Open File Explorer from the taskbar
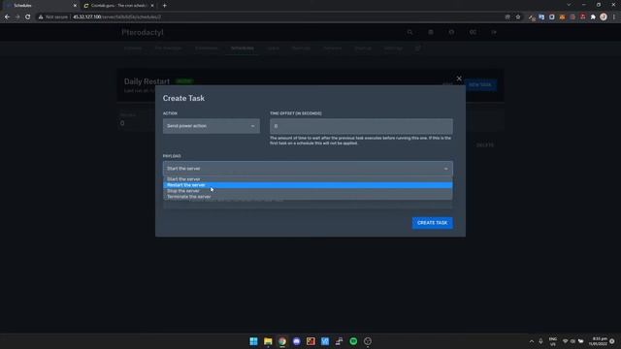This screenshot has height=349, width=621. click(x=268, y=341)
